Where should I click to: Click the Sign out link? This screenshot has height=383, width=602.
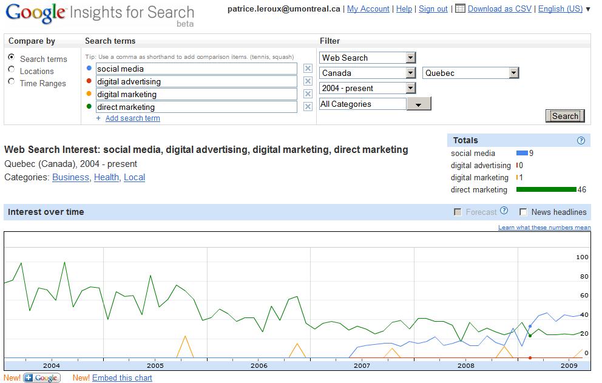click(433, 8)
